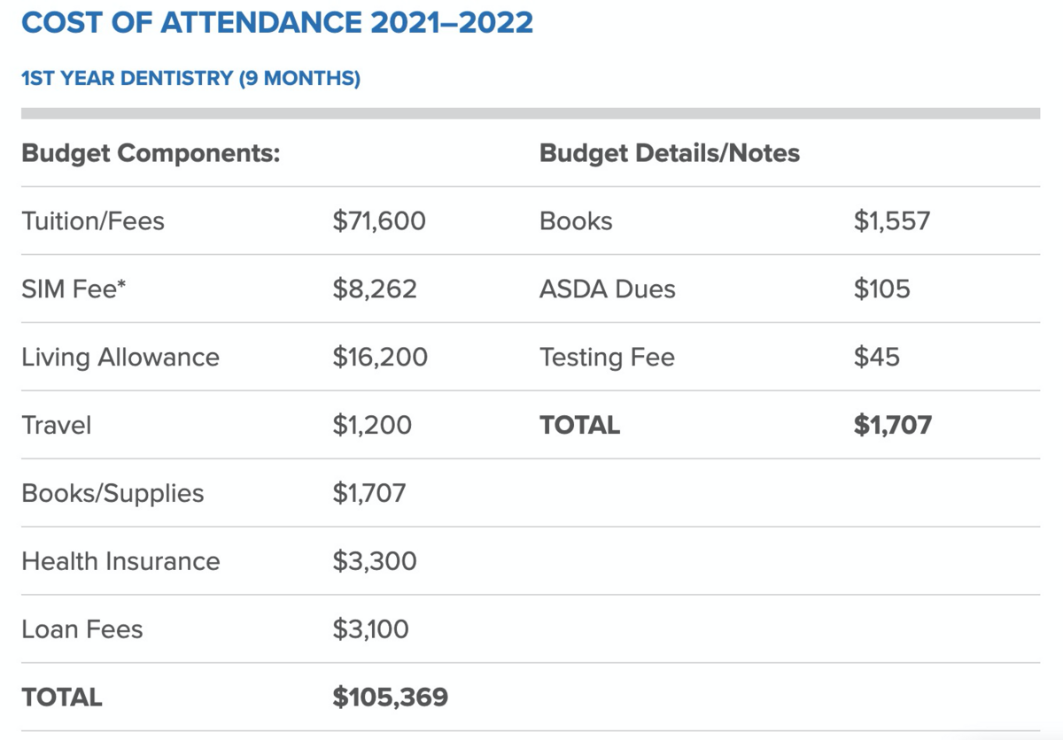The height and width of the screenshot is (740, 1063).
Task: Select the $1,557 Books amount
Action: pos(892,220)
